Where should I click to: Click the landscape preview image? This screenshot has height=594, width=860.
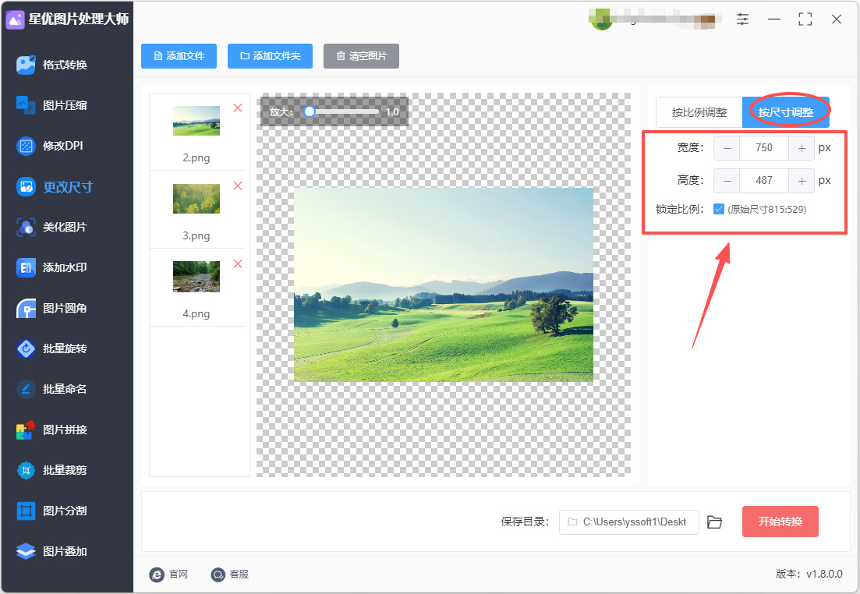pos(443,285)
